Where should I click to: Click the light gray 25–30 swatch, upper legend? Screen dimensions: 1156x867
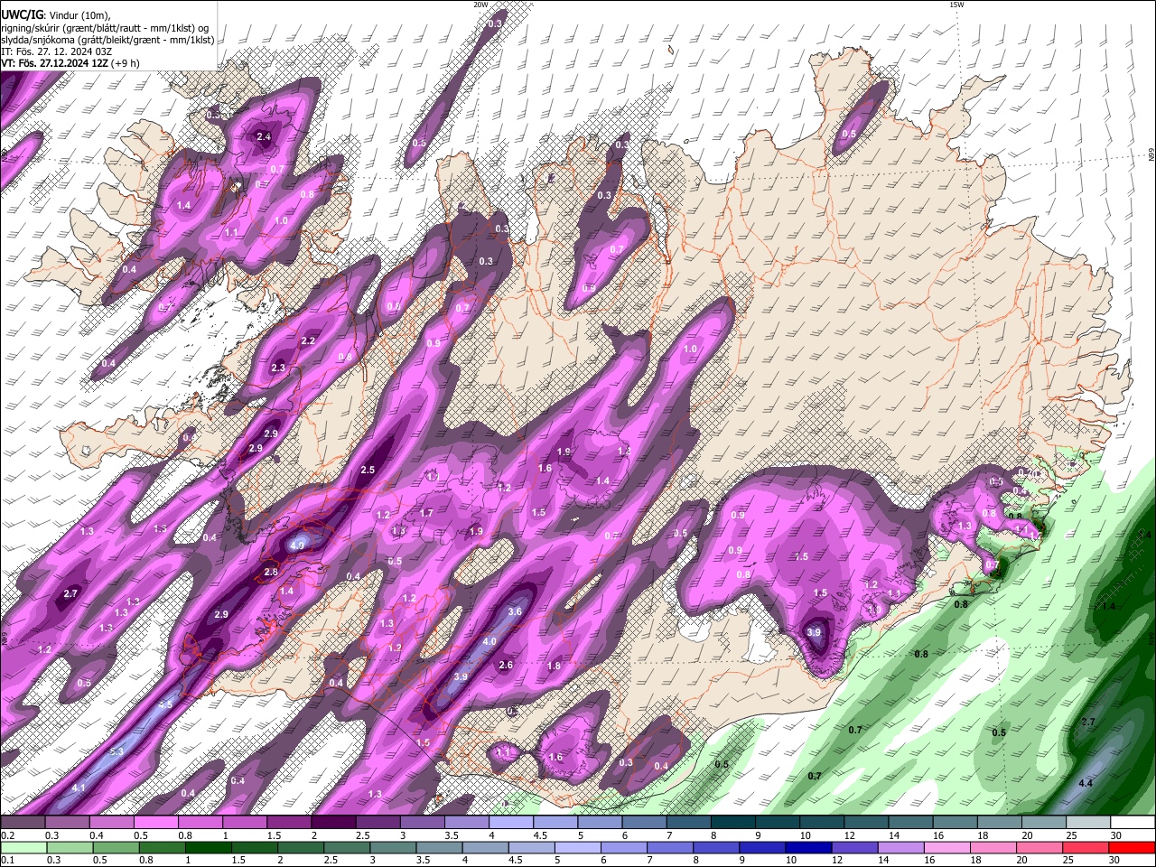coord(1089,822)
